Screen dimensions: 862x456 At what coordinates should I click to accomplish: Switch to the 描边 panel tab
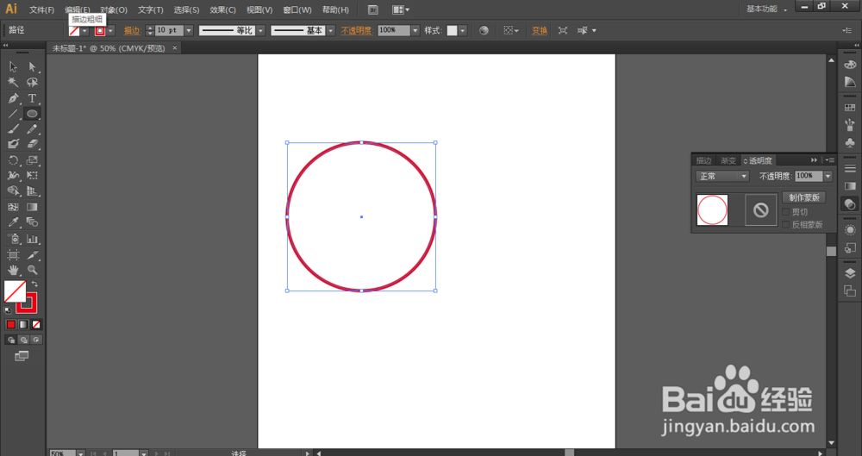(x=703, y=160)
